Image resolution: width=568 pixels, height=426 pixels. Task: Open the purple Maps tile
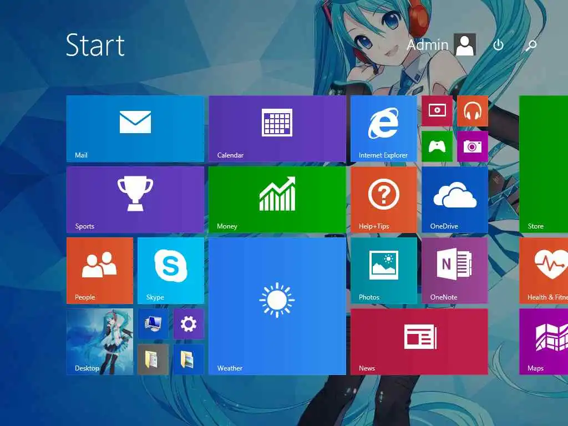[544, 342]
